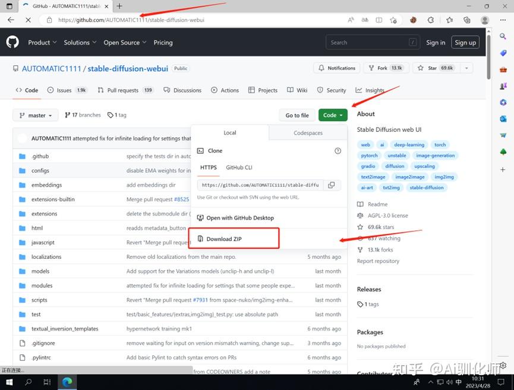Expand the Open Source menu

[x=125, y=43]
